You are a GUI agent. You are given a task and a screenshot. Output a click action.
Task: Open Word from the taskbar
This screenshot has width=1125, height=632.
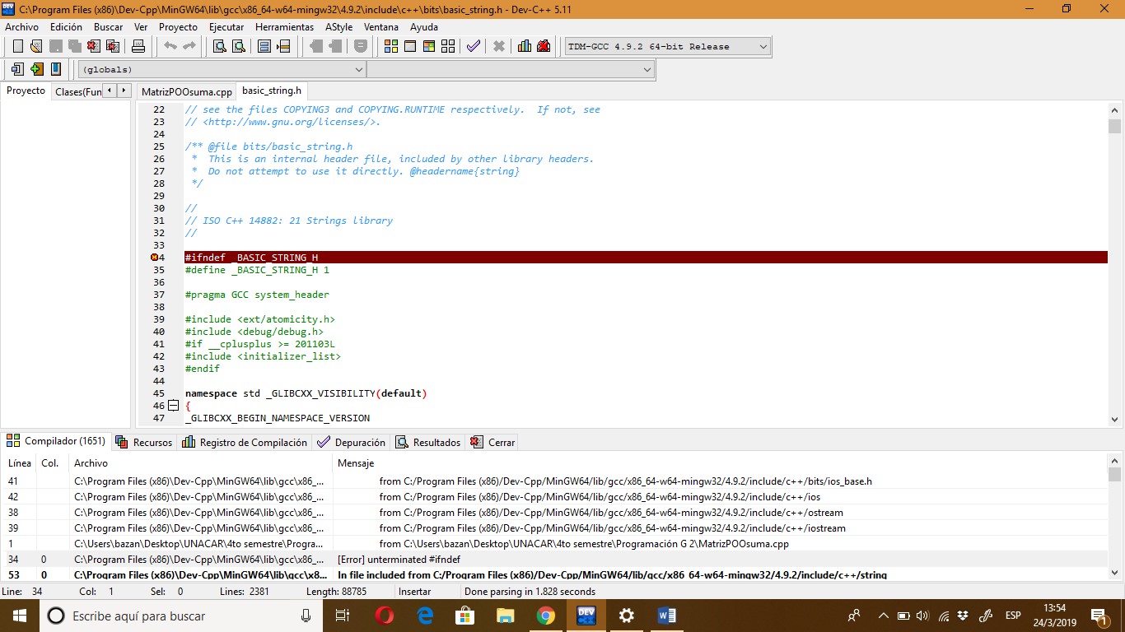point(667,616)
